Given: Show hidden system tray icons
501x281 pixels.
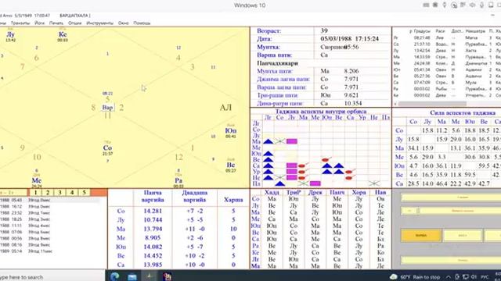Looking at the screenshot, I should 449,276.
